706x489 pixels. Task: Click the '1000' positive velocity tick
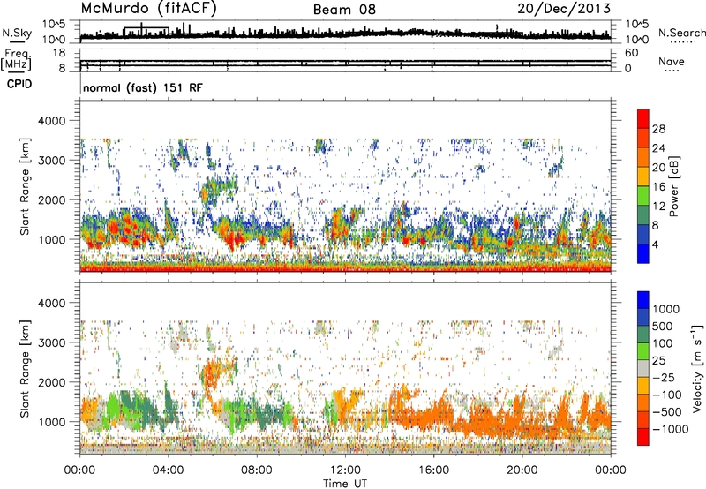(x=666, y=309)
